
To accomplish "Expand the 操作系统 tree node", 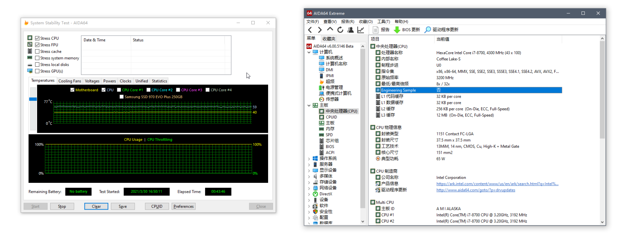I will [309, 158].
